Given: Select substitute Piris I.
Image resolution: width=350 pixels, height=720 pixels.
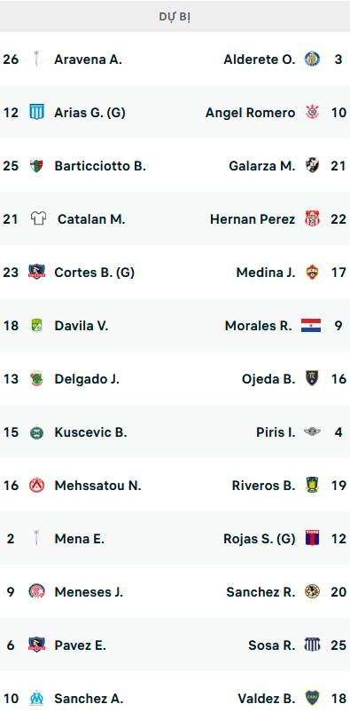Looking at the screenshot, I should point(276,432).
